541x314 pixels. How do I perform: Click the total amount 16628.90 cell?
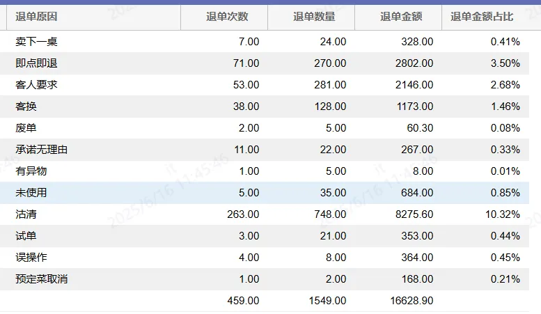tap(410, 301)
